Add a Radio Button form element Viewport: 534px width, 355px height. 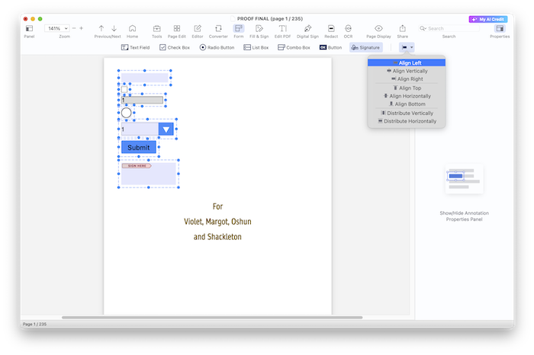[x=217, y=47]
